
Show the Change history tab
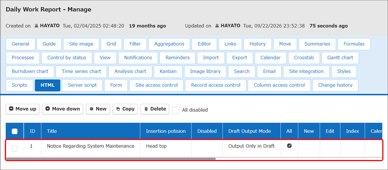click(x=335, y=85)
